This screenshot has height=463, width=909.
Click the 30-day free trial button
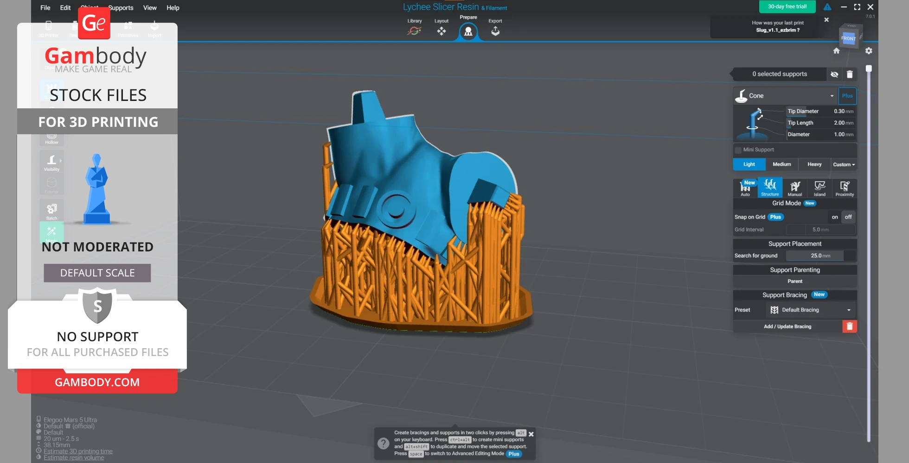(787, 6)
